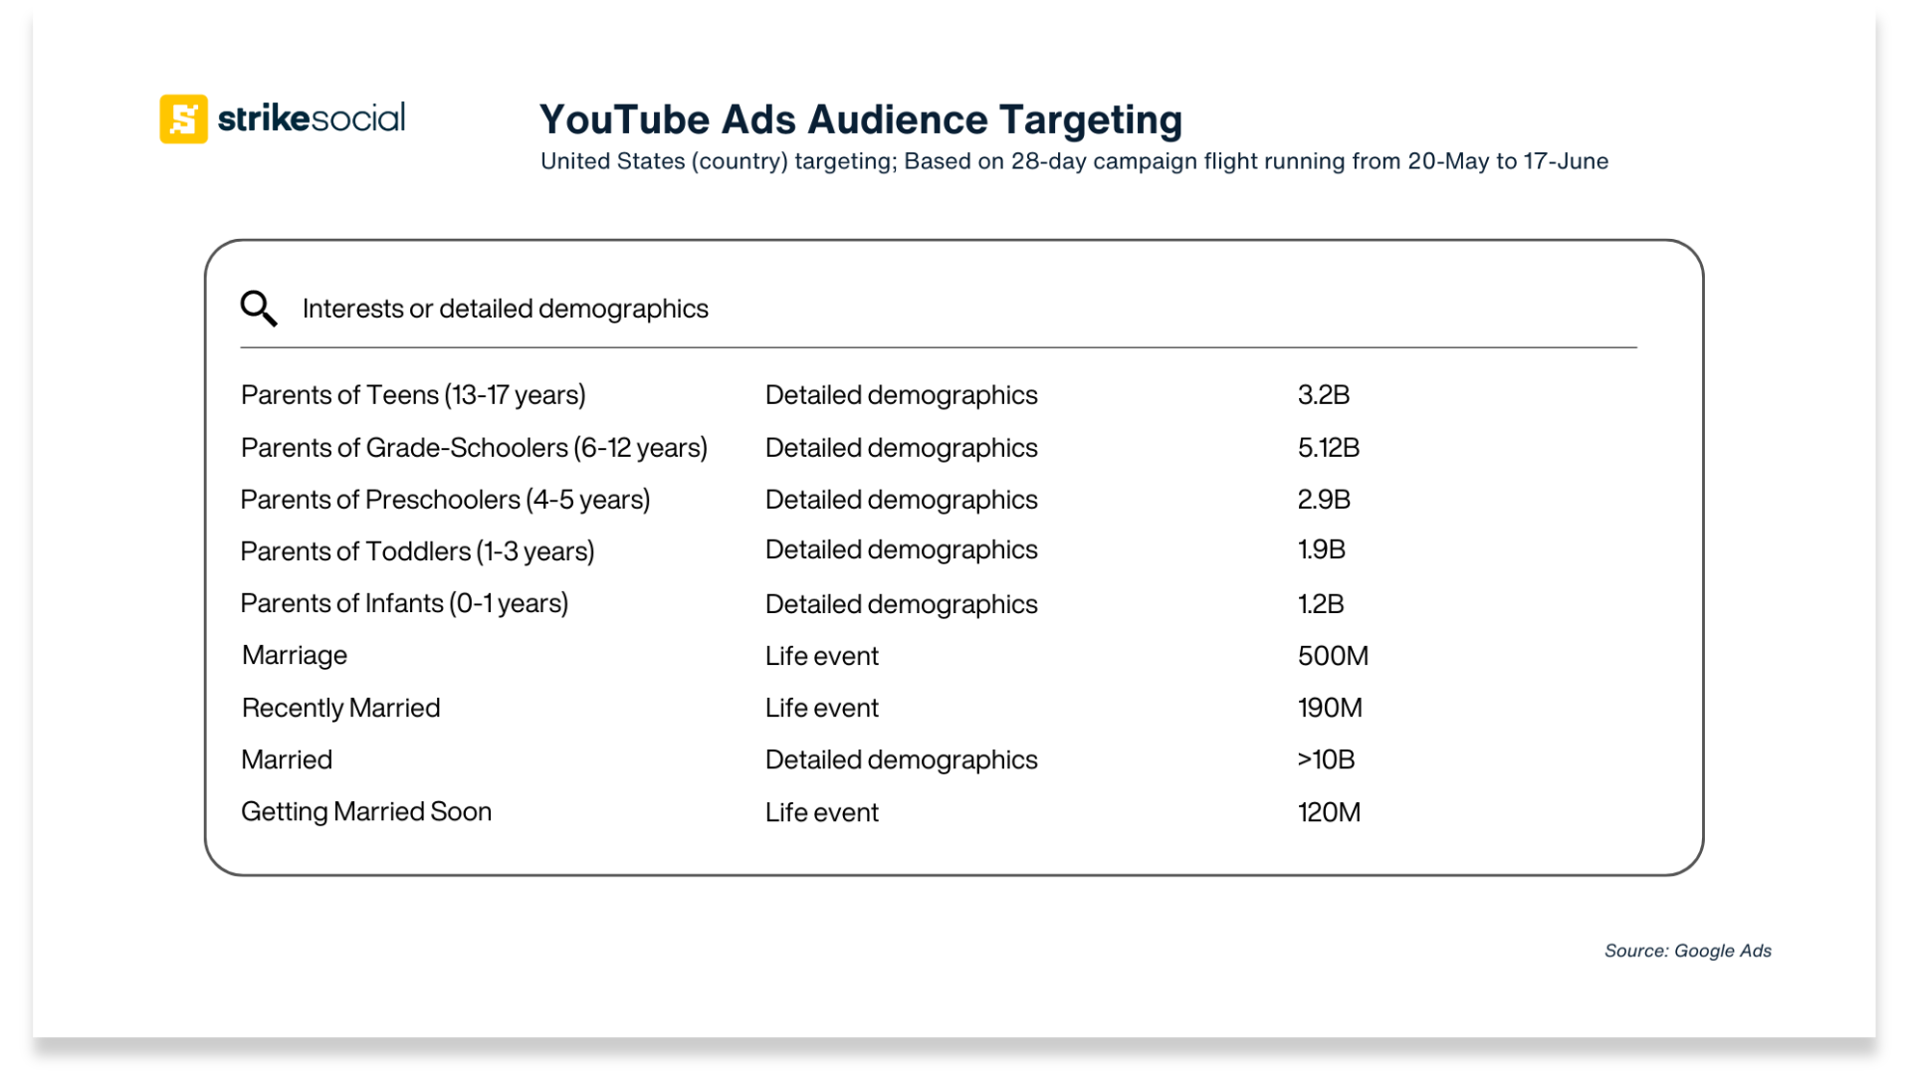Viewport: 1911px width, 1075px height.
Task: Click the Source: Google Ads caption
Action: point(1688,951)
